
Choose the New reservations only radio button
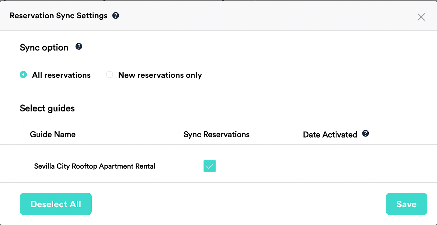pos(110,75)
